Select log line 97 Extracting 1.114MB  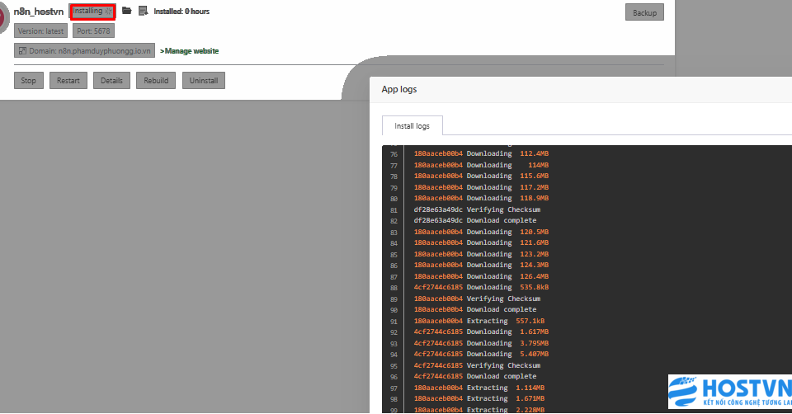click(x=479, y=388)
